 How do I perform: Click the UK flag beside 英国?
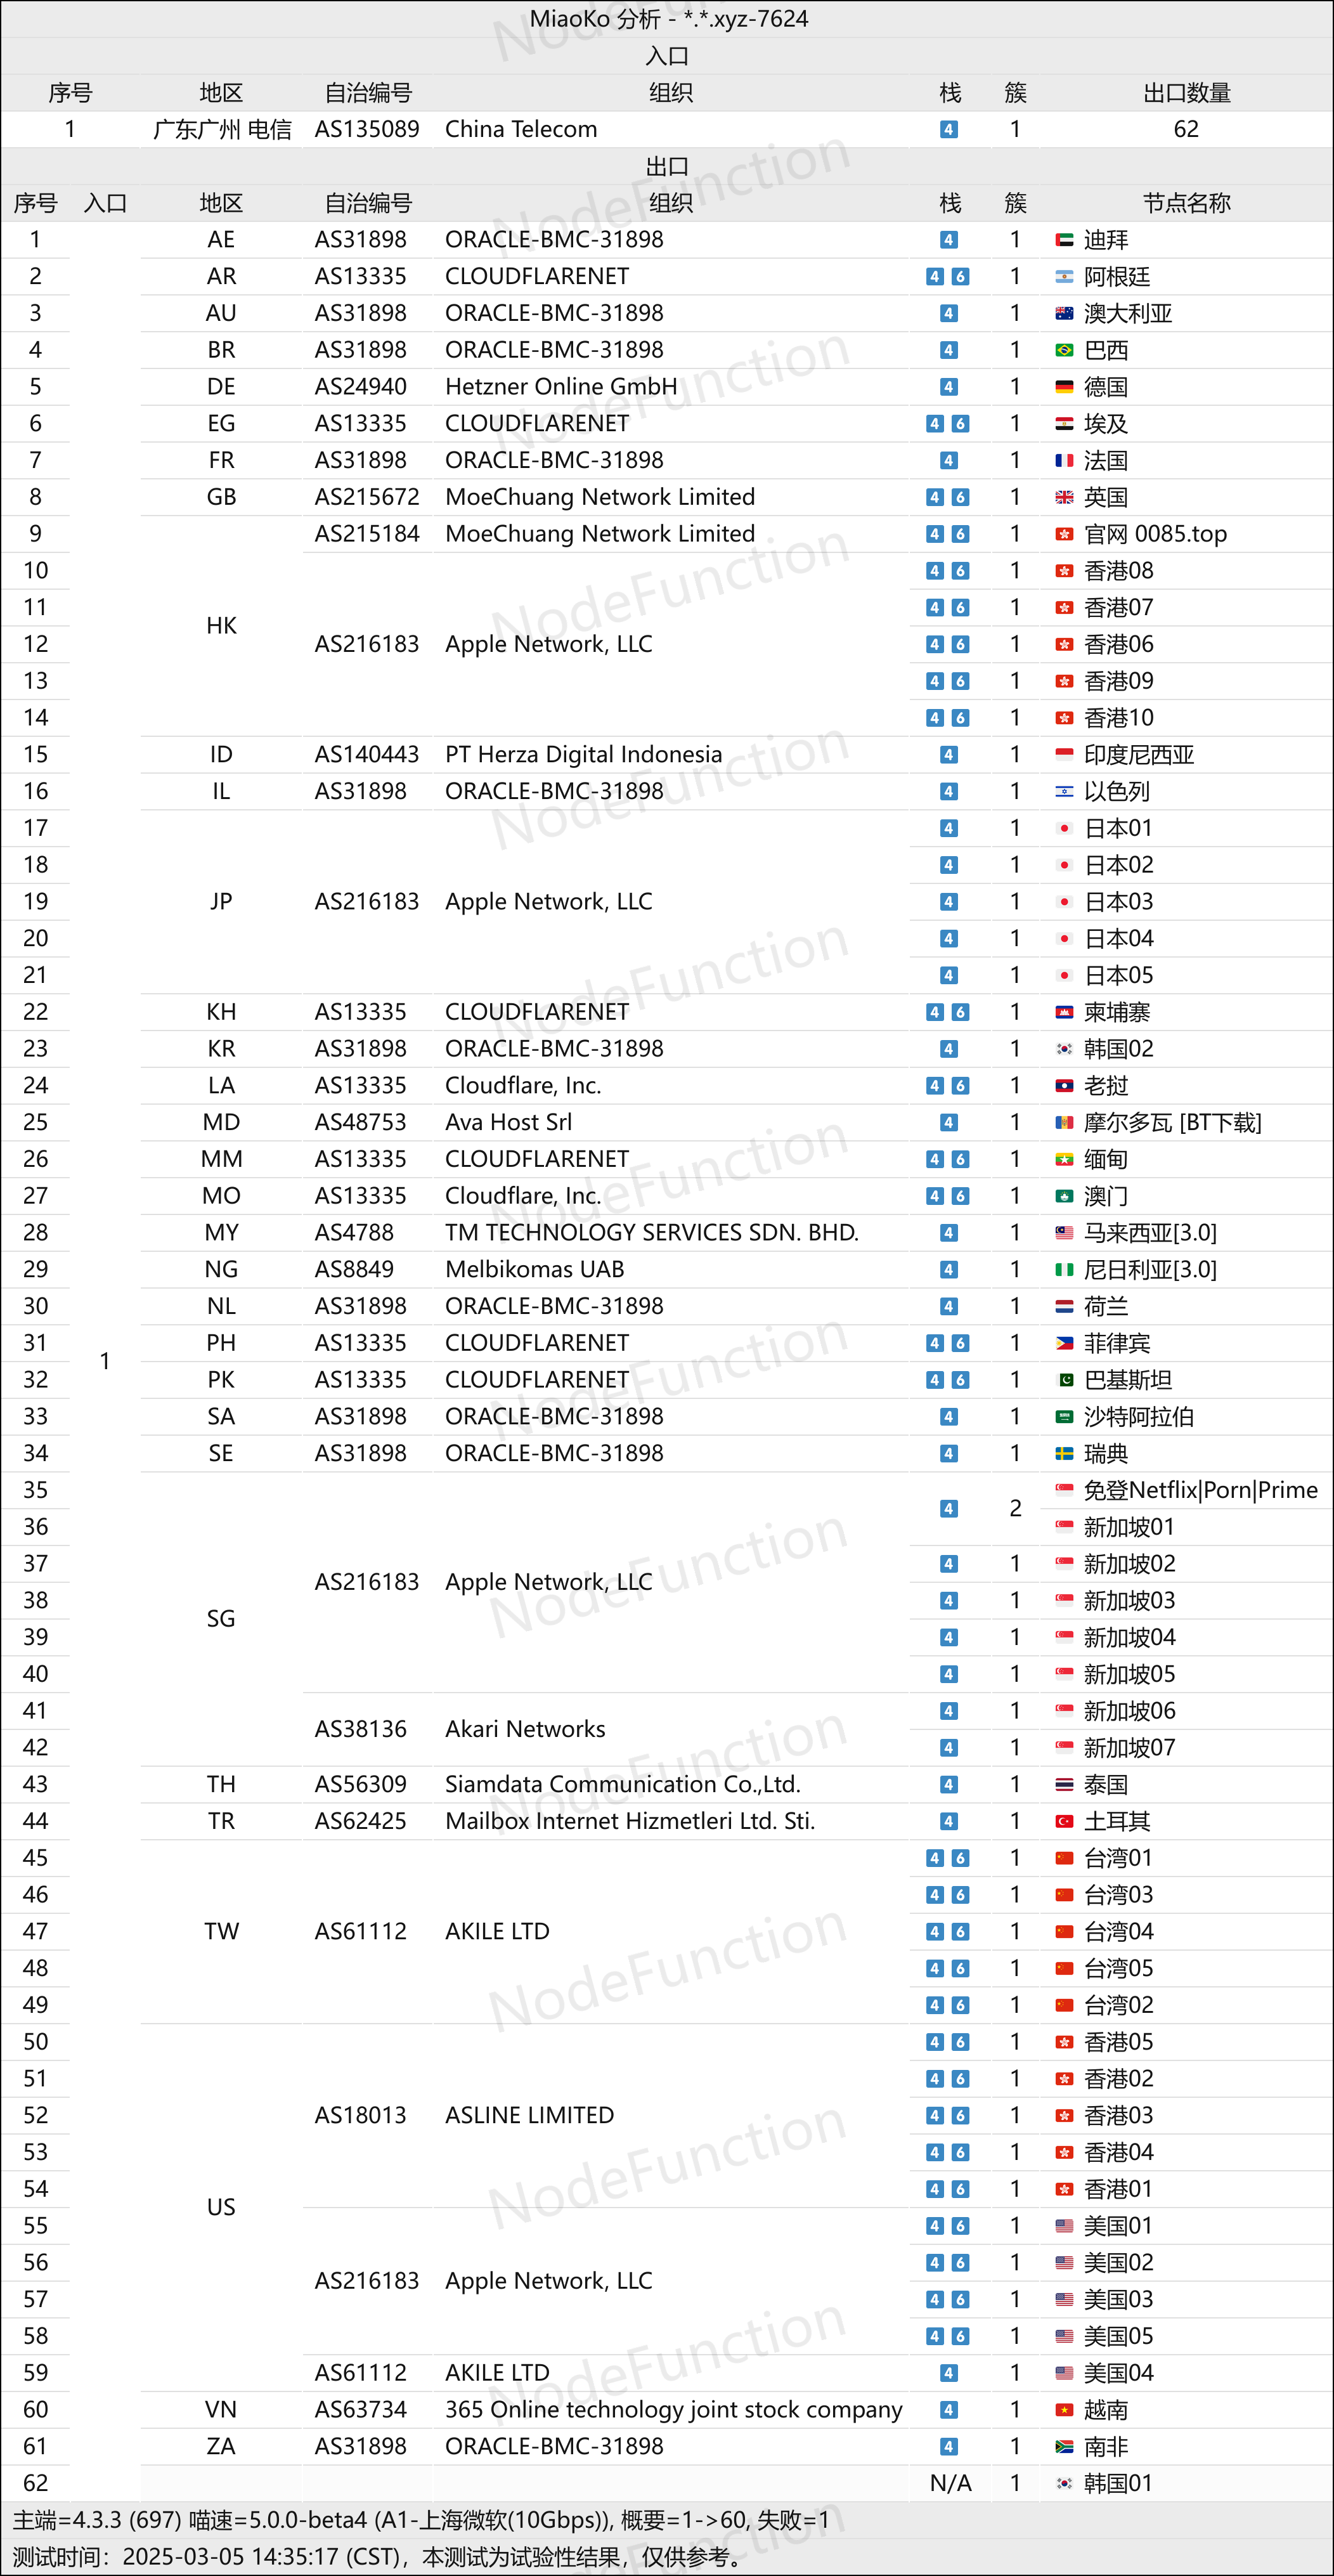pyautogui.click(x=1064, y=497)
